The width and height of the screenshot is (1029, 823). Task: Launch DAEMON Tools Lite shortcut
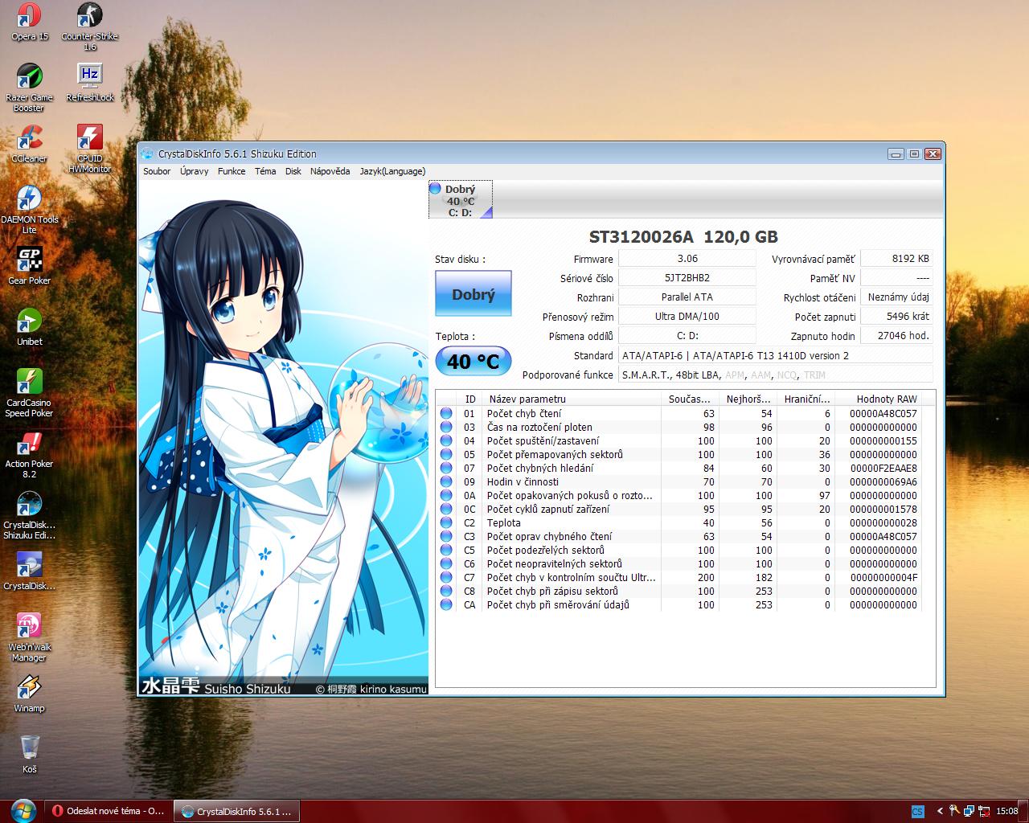[x=29, y=201]
